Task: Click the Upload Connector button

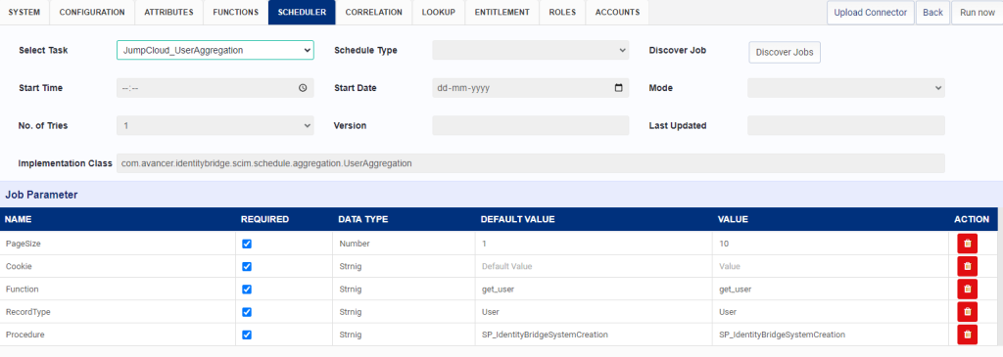Action: point(870,13)
